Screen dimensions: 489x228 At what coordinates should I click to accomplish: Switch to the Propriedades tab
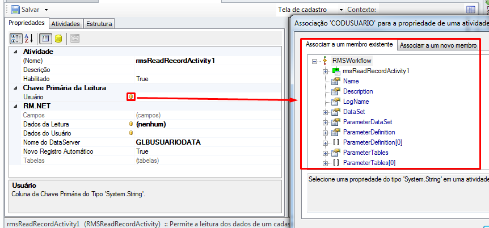coord(27,23)
